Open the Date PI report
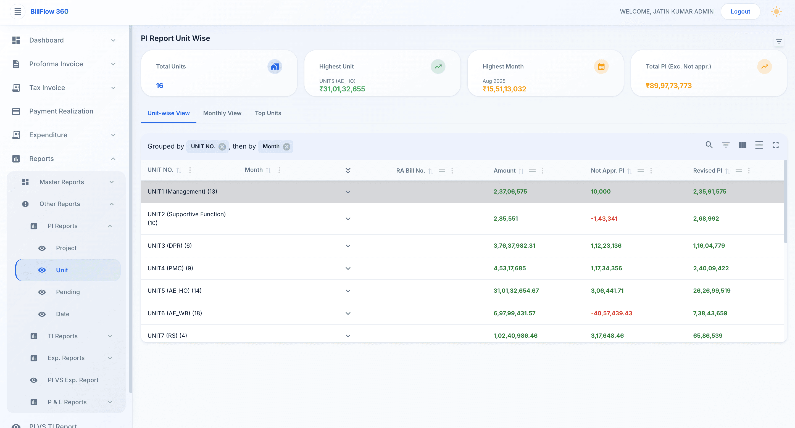795x428 pixels. pos(63,314)
